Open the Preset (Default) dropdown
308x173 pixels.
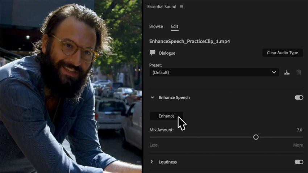click(x=214, y=72)
